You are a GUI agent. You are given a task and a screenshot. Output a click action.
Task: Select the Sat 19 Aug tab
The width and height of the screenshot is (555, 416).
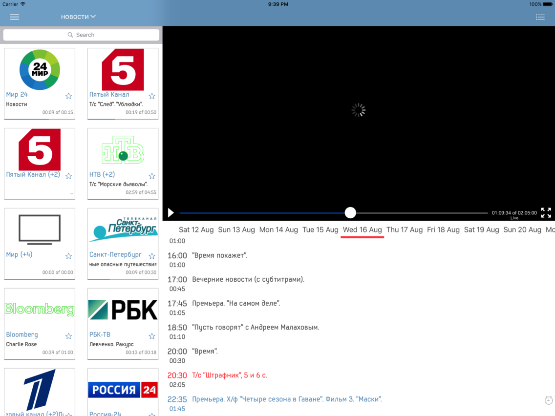[481, 229]
